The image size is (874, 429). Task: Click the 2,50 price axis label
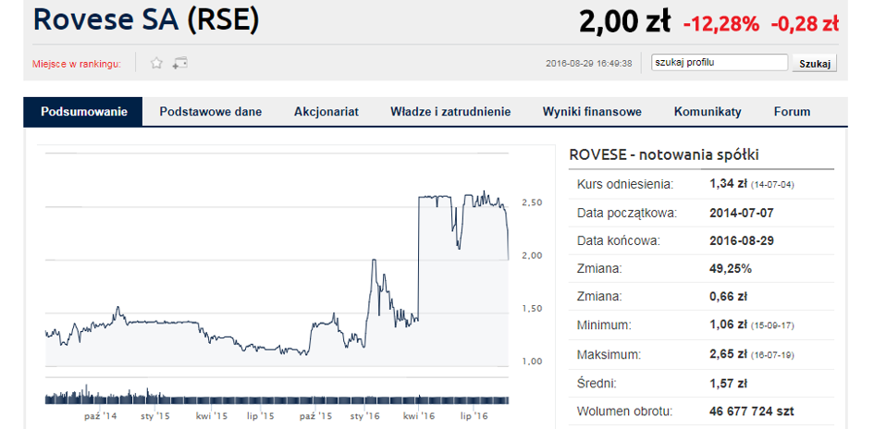point(533,202)
